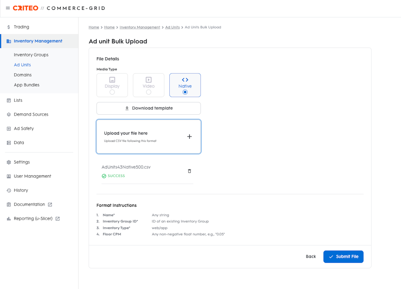Open the Domains submenu item
401x289 pixels.
(x=23, y=75)
